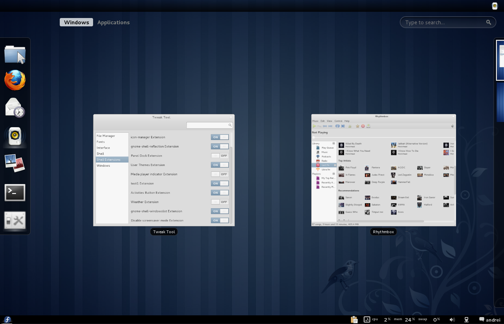Click the Download icon in Rhythmbox toolbar
504x324 pixels.
[x=368, y=126]
